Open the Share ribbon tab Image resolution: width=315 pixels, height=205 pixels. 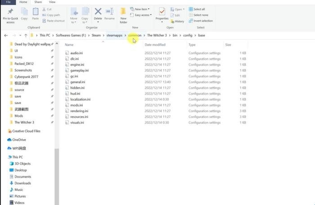click(x=37, y=2)
